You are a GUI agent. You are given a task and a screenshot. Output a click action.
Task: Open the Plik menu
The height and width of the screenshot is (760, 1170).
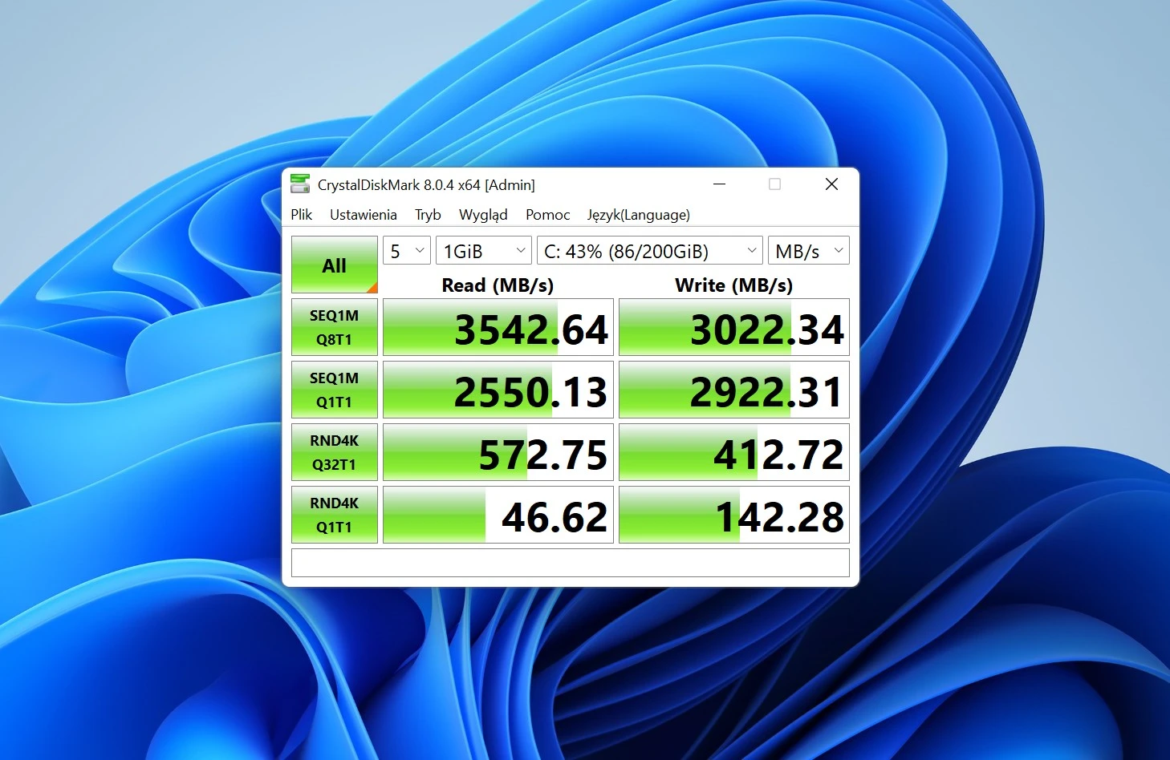(x=301, y=215)
